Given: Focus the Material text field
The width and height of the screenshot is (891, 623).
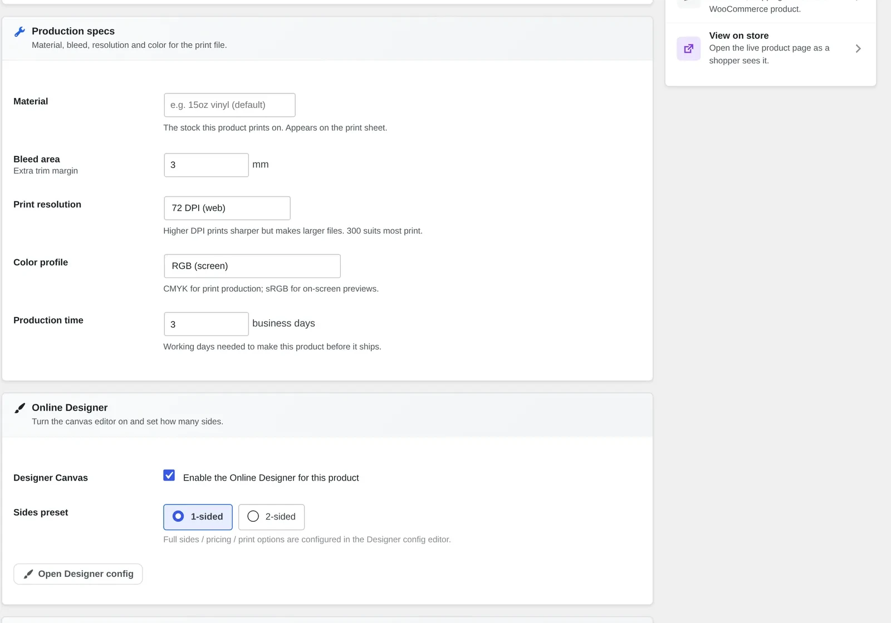Looking at the screenshot, I should coord(229,105).
